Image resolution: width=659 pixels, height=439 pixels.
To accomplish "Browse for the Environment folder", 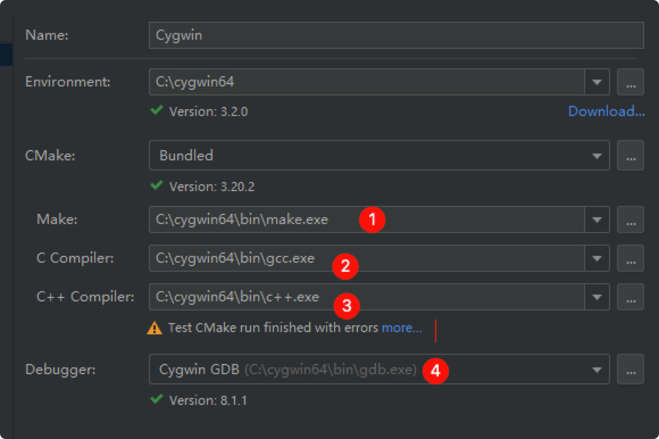I will tap(630, 82).
